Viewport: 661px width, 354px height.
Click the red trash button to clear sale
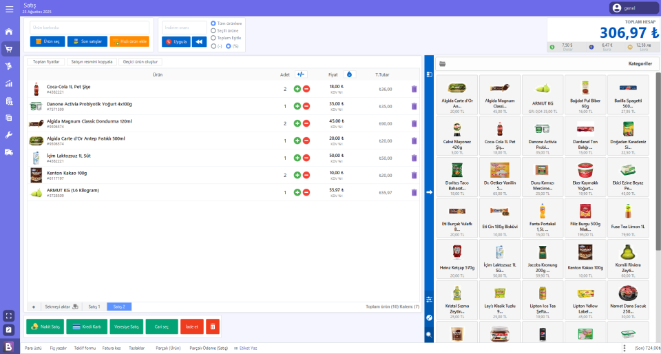213,326
